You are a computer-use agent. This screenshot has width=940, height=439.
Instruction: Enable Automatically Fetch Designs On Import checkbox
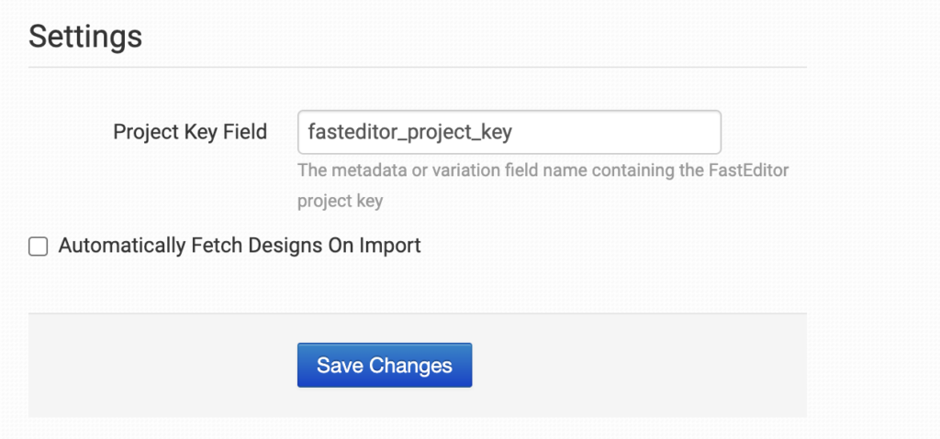coord(38,246)
